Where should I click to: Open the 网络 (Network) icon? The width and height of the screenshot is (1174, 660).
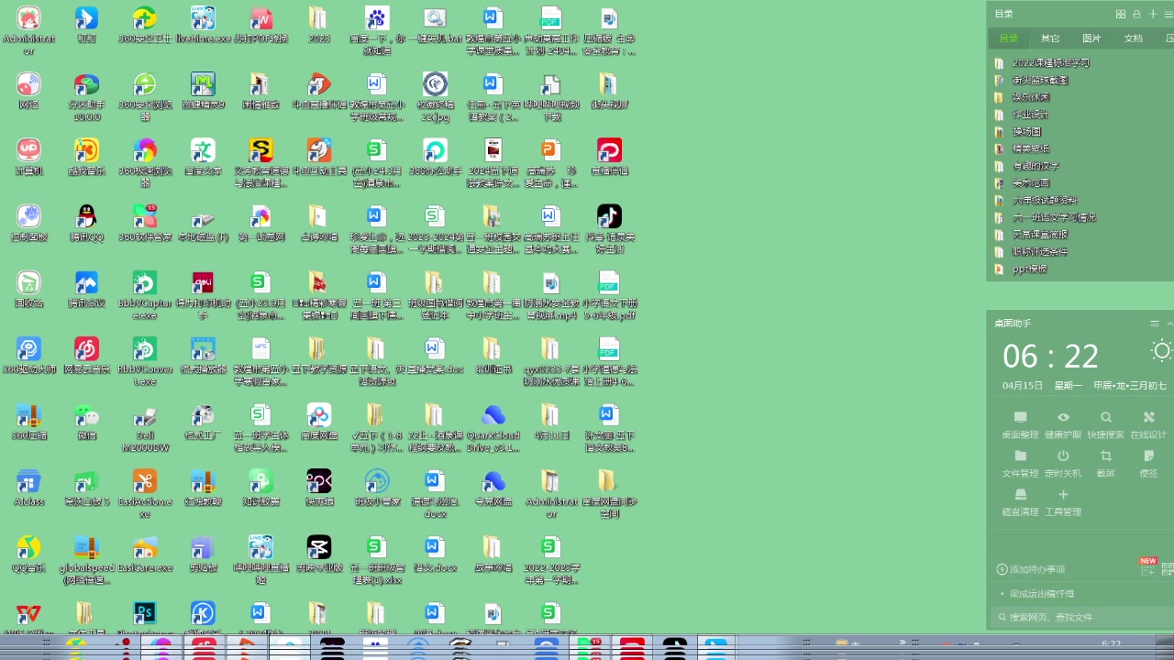28,91
